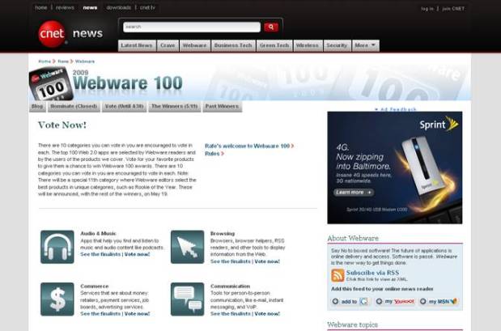501x331 pixels.
Task: Open the Browsing cursor icon
Action: pyautogui.click(x=187, y=247)
